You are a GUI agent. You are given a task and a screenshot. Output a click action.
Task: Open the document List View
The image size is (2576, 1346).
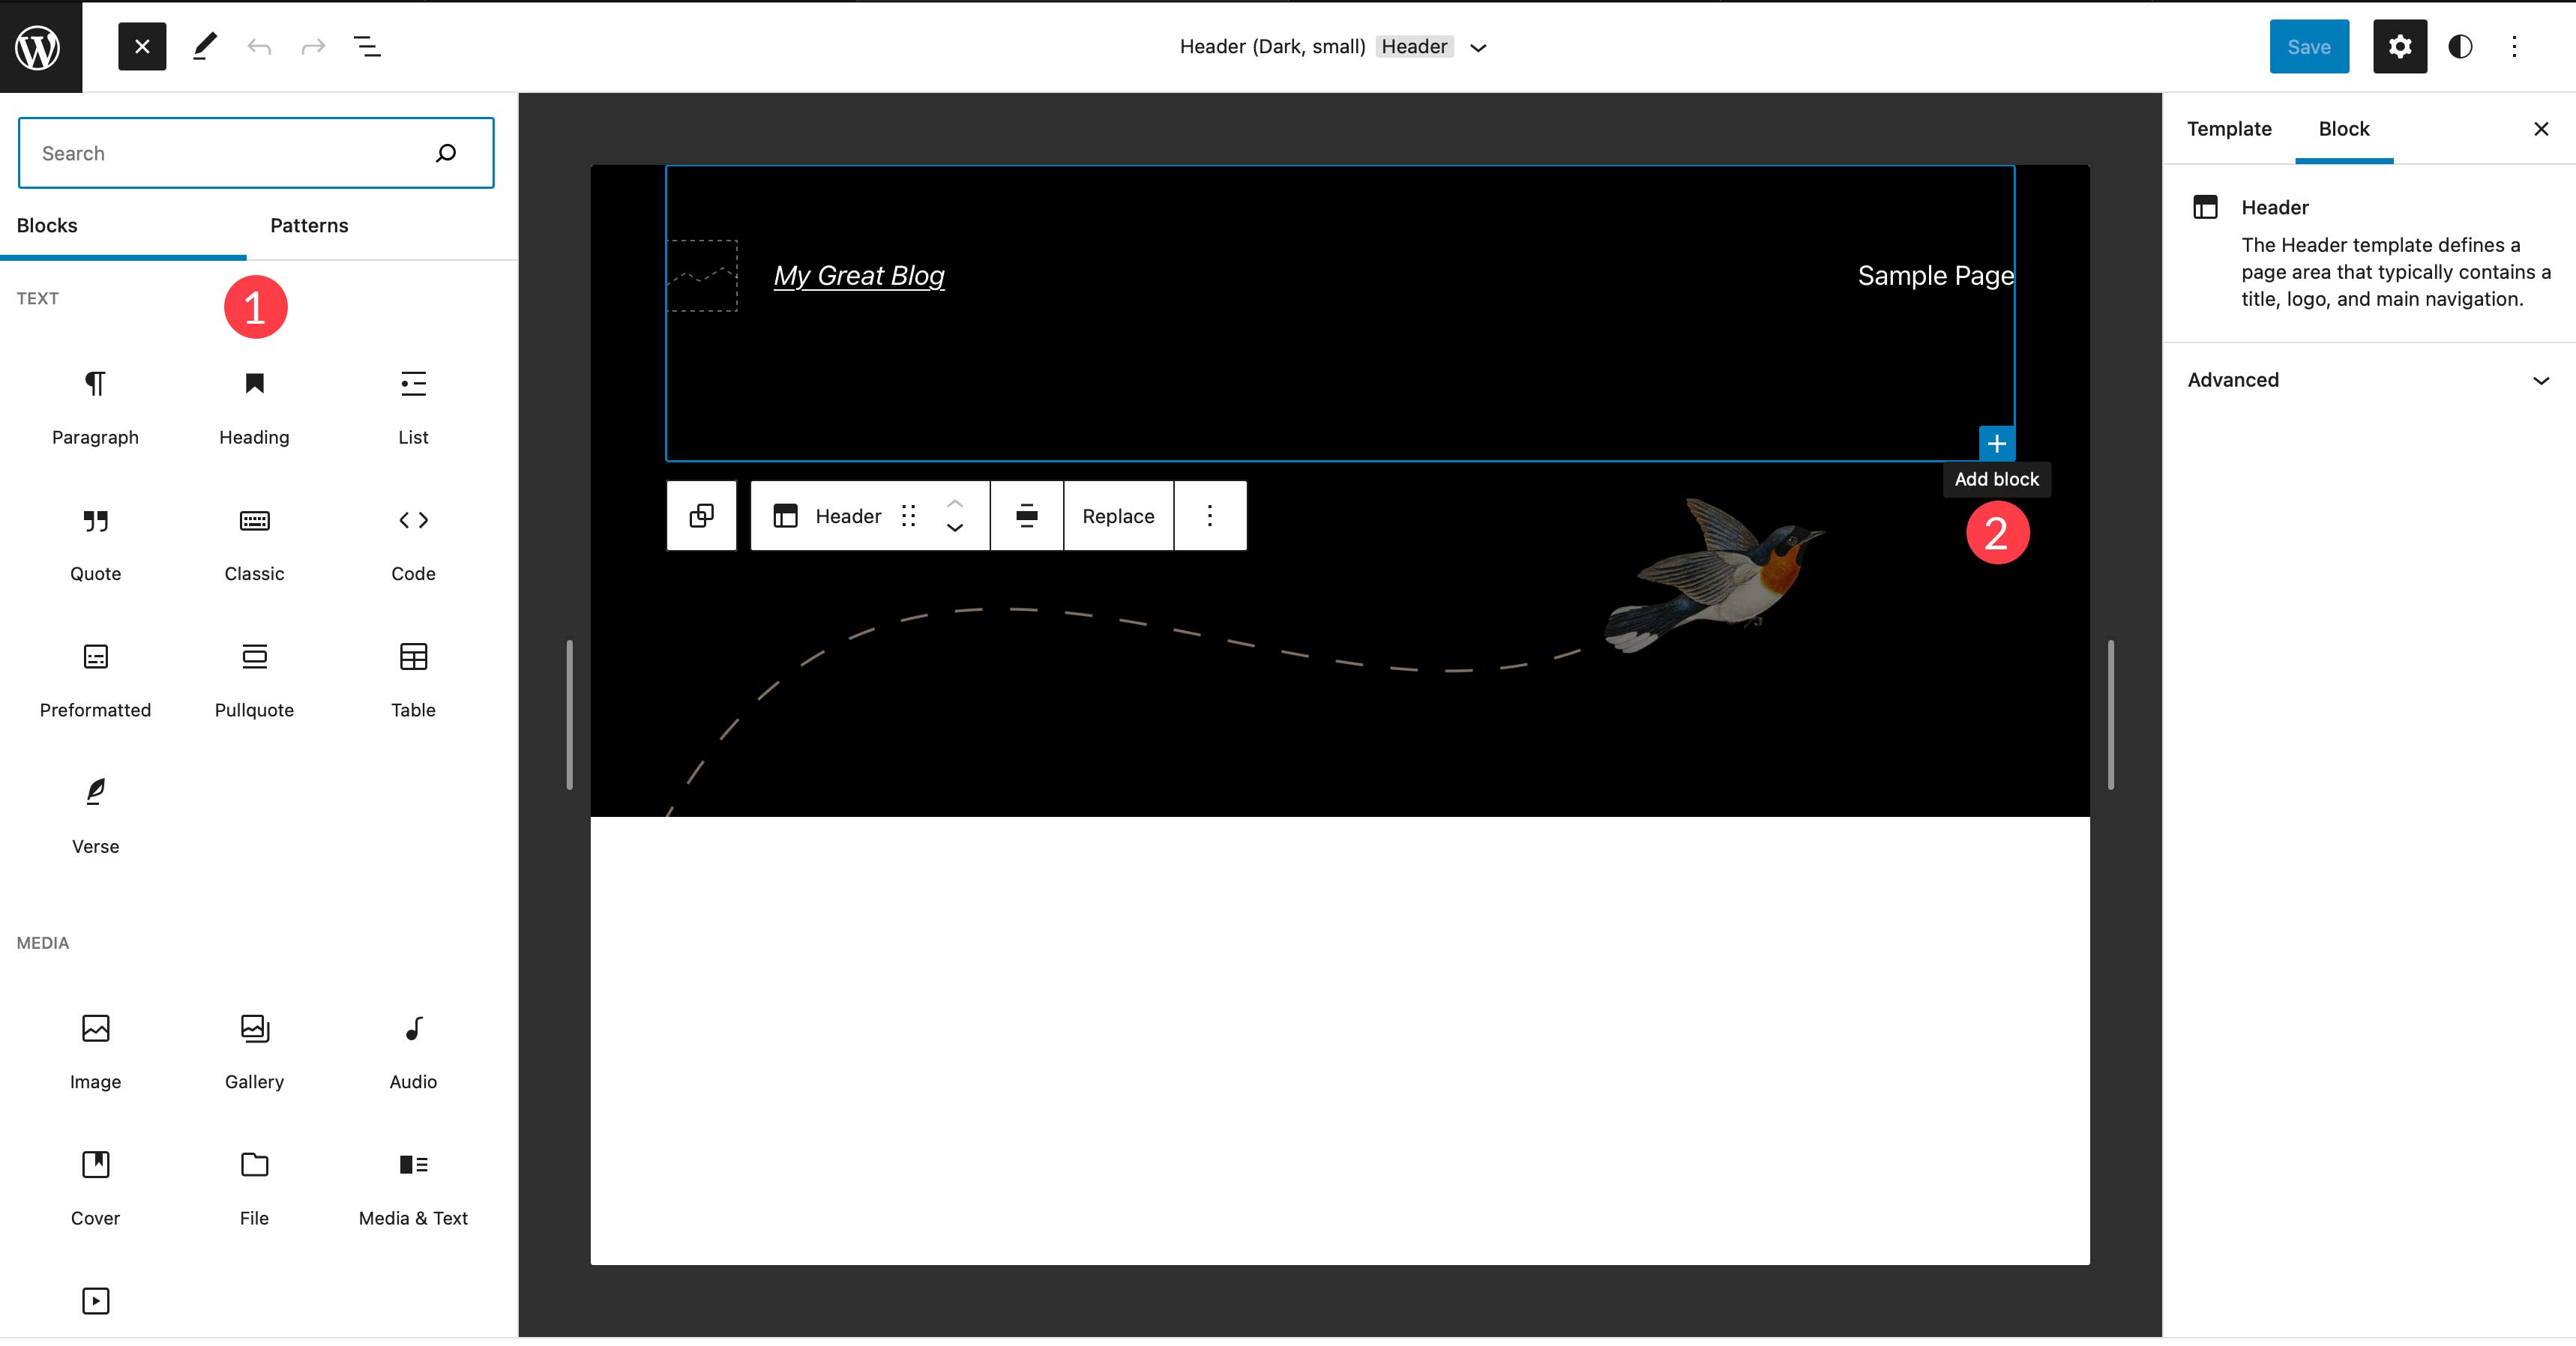coord(367,46)
